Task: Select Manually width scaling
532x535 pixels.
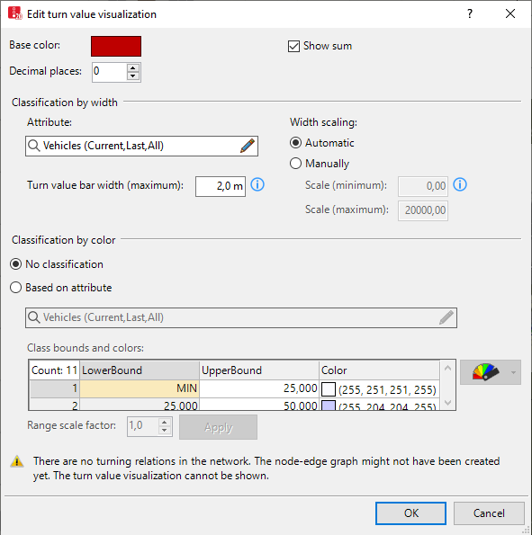Action: point(295,164)
